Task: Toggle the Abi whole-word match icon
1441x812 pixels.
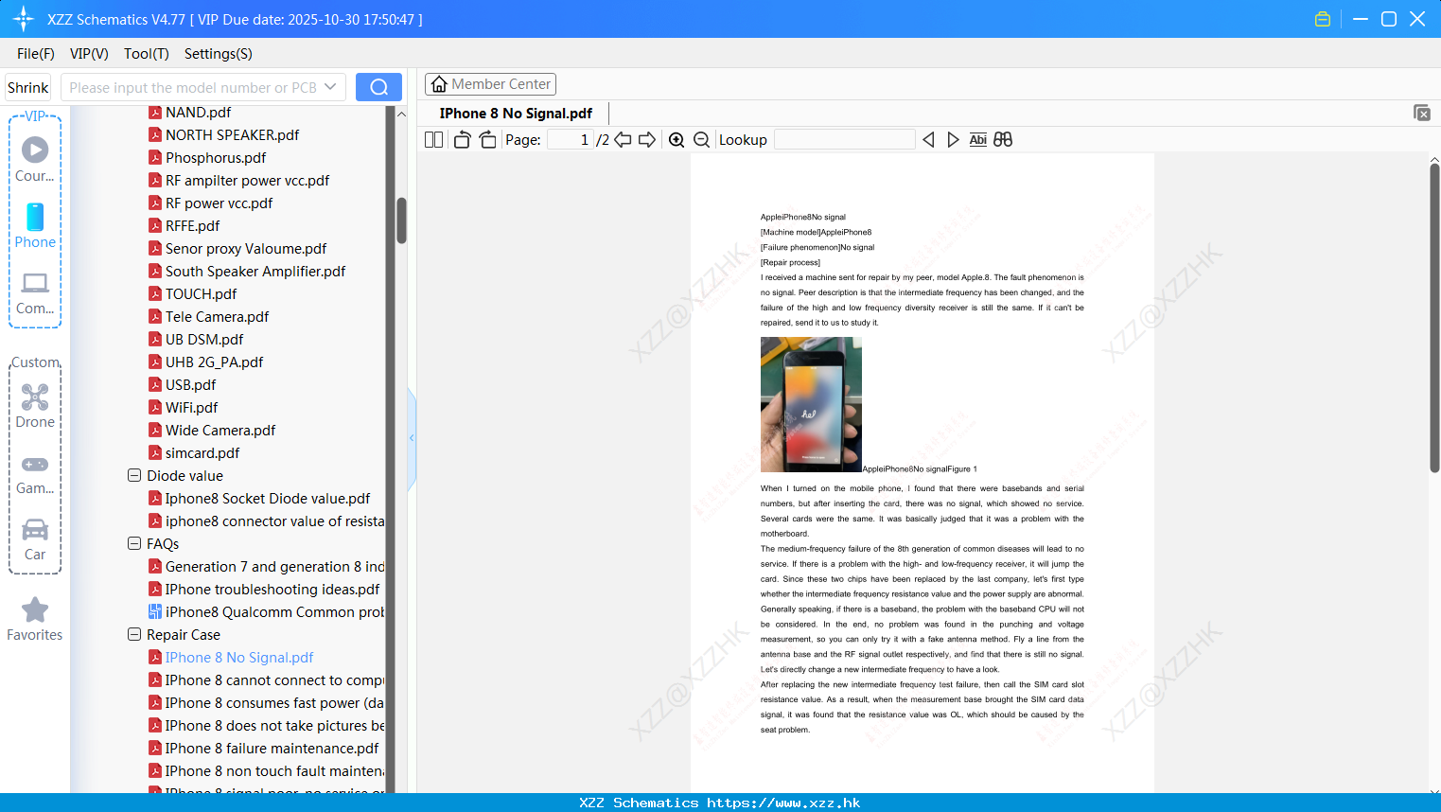Action: point(977,139)
